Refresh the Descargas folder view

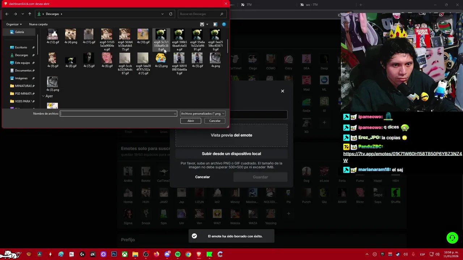click(x=171, y=14)
